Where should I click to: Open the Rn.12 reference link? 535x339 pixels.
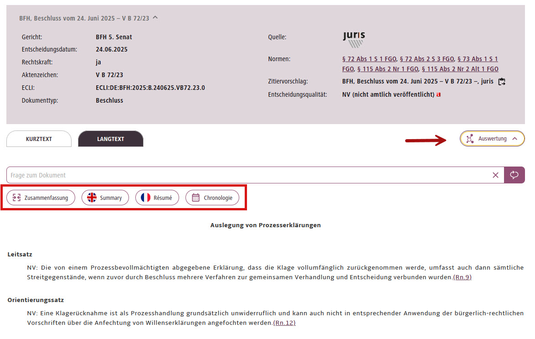point(285,323)
